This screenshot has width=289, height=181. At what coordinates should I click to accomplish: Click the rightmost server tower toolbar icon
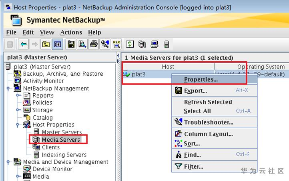tap(167, 44)
